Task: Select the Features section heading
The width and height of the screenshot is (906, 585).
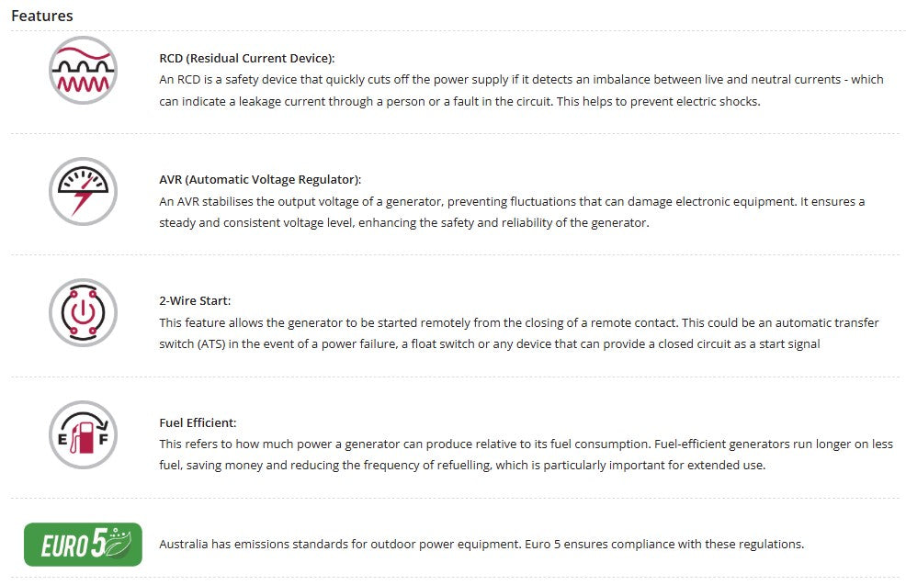Action: point(42,16)
